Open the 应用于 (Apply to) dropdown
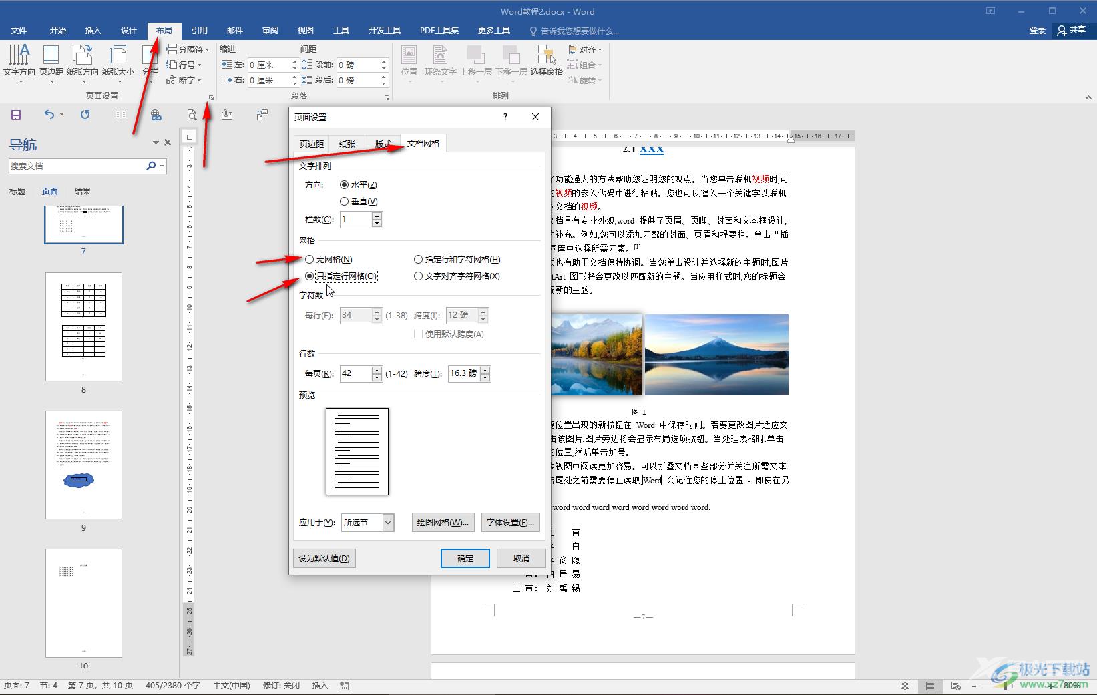The image size is (1097, 695). [388, 523]
